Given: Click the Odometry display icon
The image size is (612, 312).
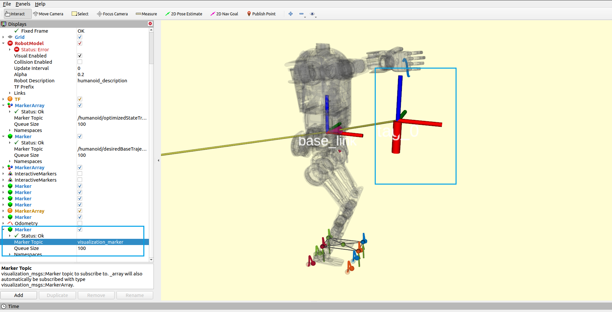Looking at the screenshot, I should coord(10,223).
